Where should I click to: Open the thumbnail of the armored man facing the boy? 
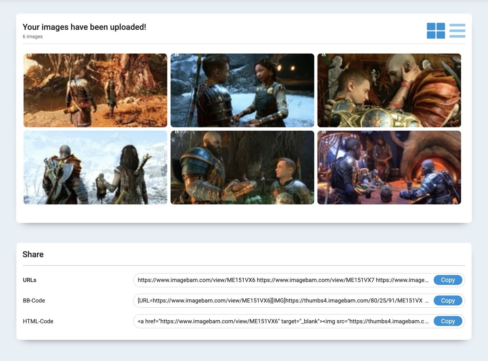click(242, 168)
